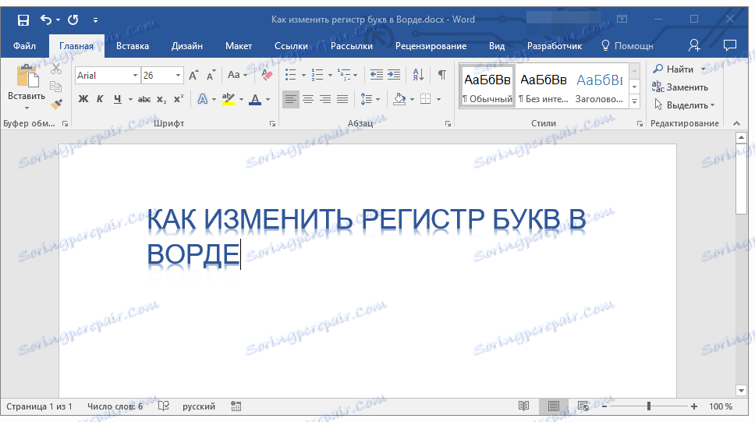Click the Найти button
This screenshot has width=755, height=422.
672,69
